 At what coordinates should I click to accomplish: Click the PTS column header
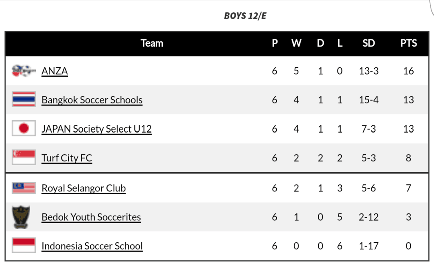pos(409,43)
